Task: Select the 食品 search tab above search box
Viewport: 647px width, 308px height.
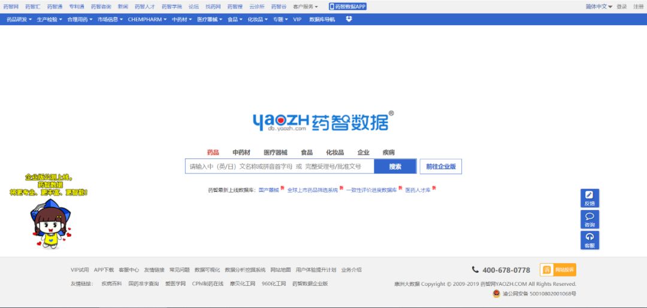Action: click(x=307, y=153)
